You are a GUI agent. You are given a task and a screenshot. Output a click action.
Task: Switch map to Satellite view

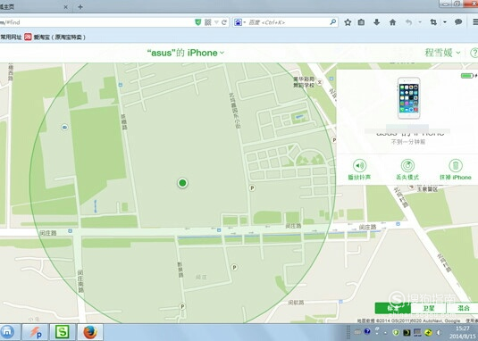tap(428, 308)
